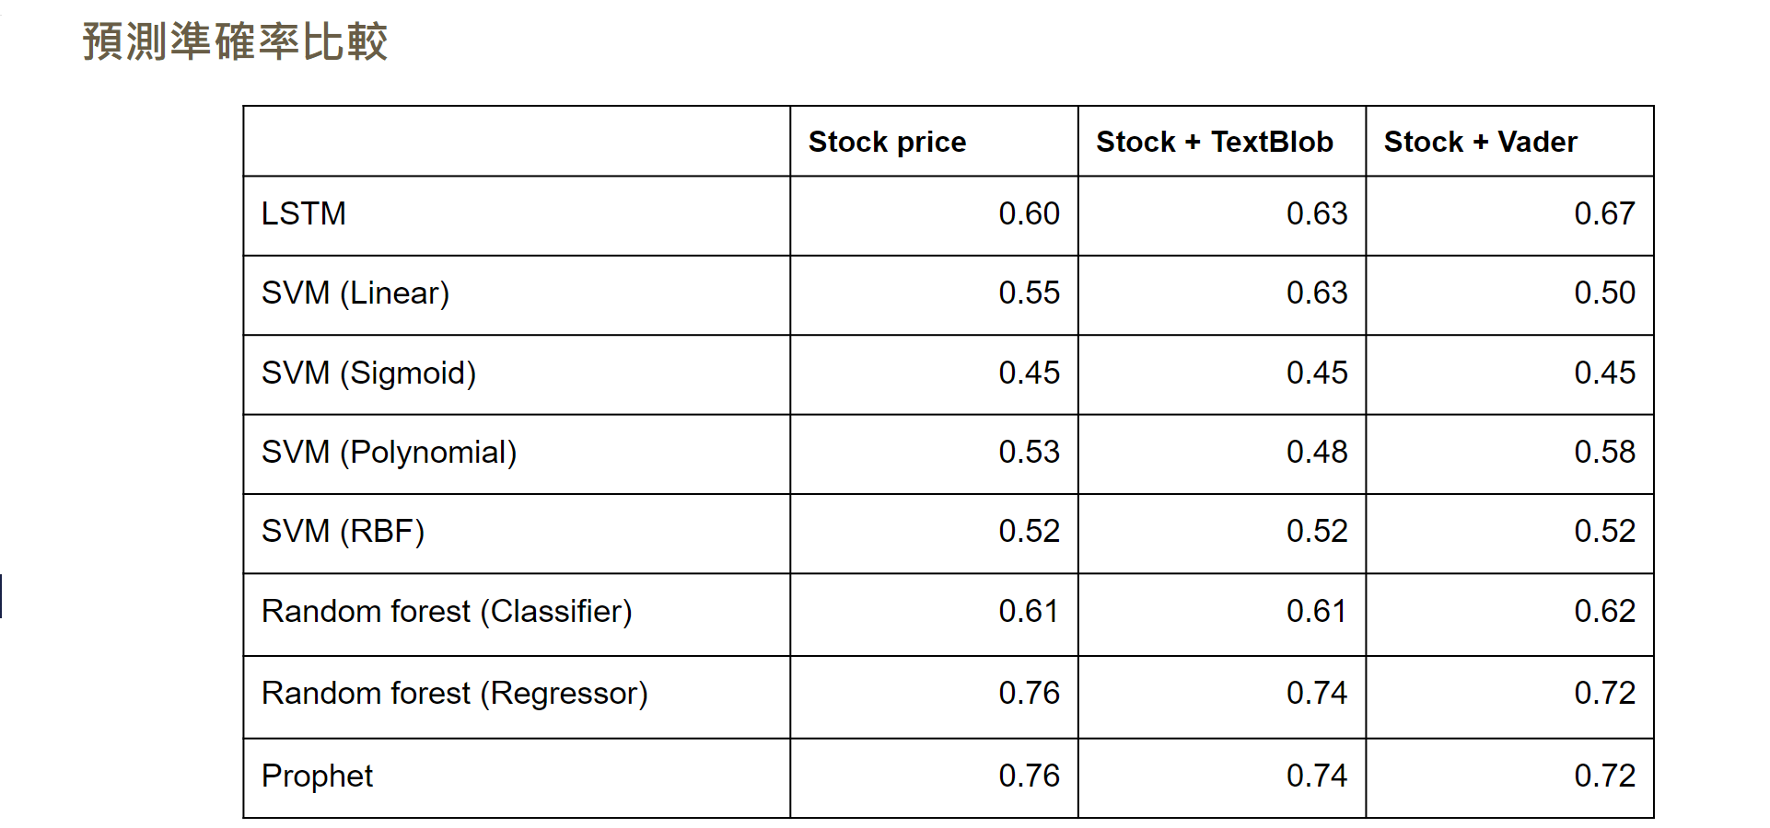Viewport: 1770px width, 828px height.
Task: Select the "SVM (Linear)" row label
Action: pyautogui.click(x=355, y=293)
